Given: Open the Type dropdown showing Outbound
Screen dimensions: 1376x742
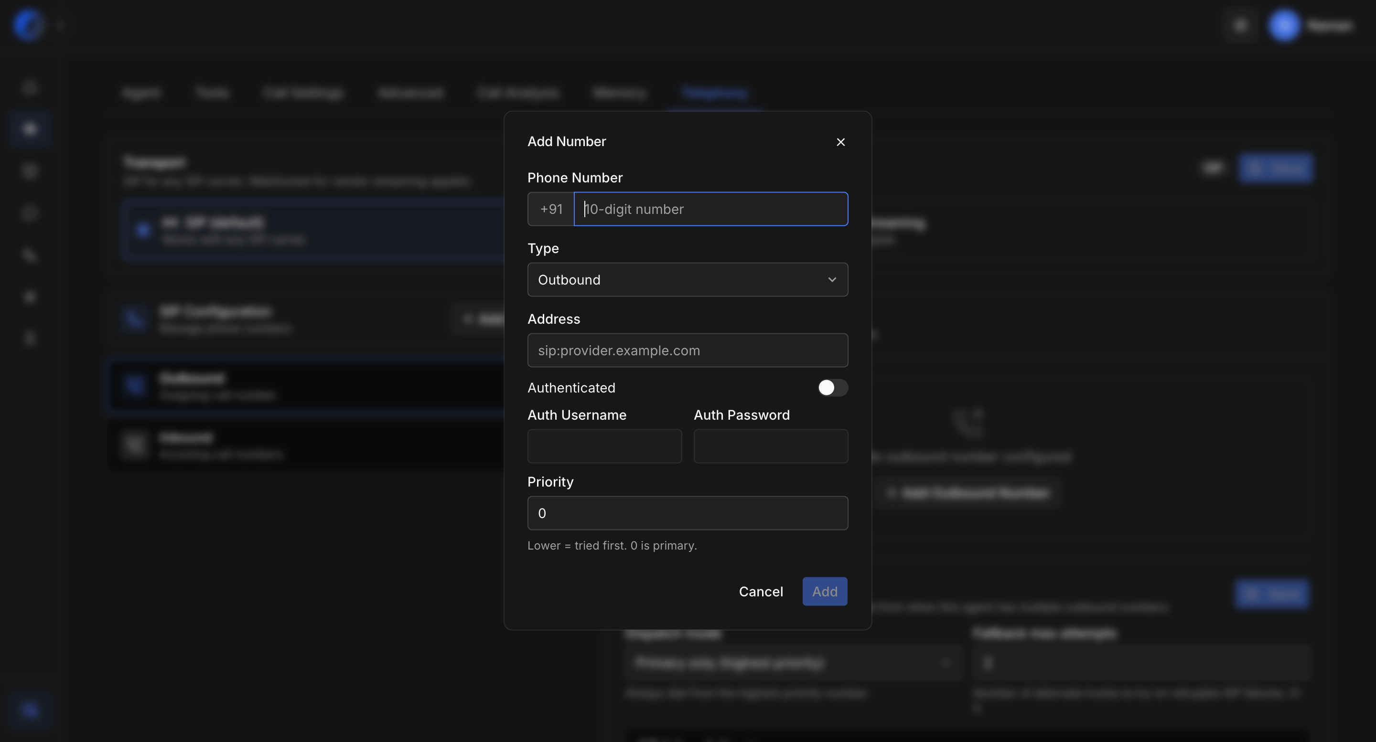Looking at the screenshot, I should coord(688,280).
